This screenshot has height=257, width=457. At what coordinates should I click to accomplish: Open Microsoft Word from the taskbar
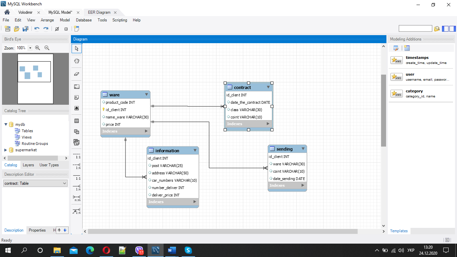coord(172,250)
